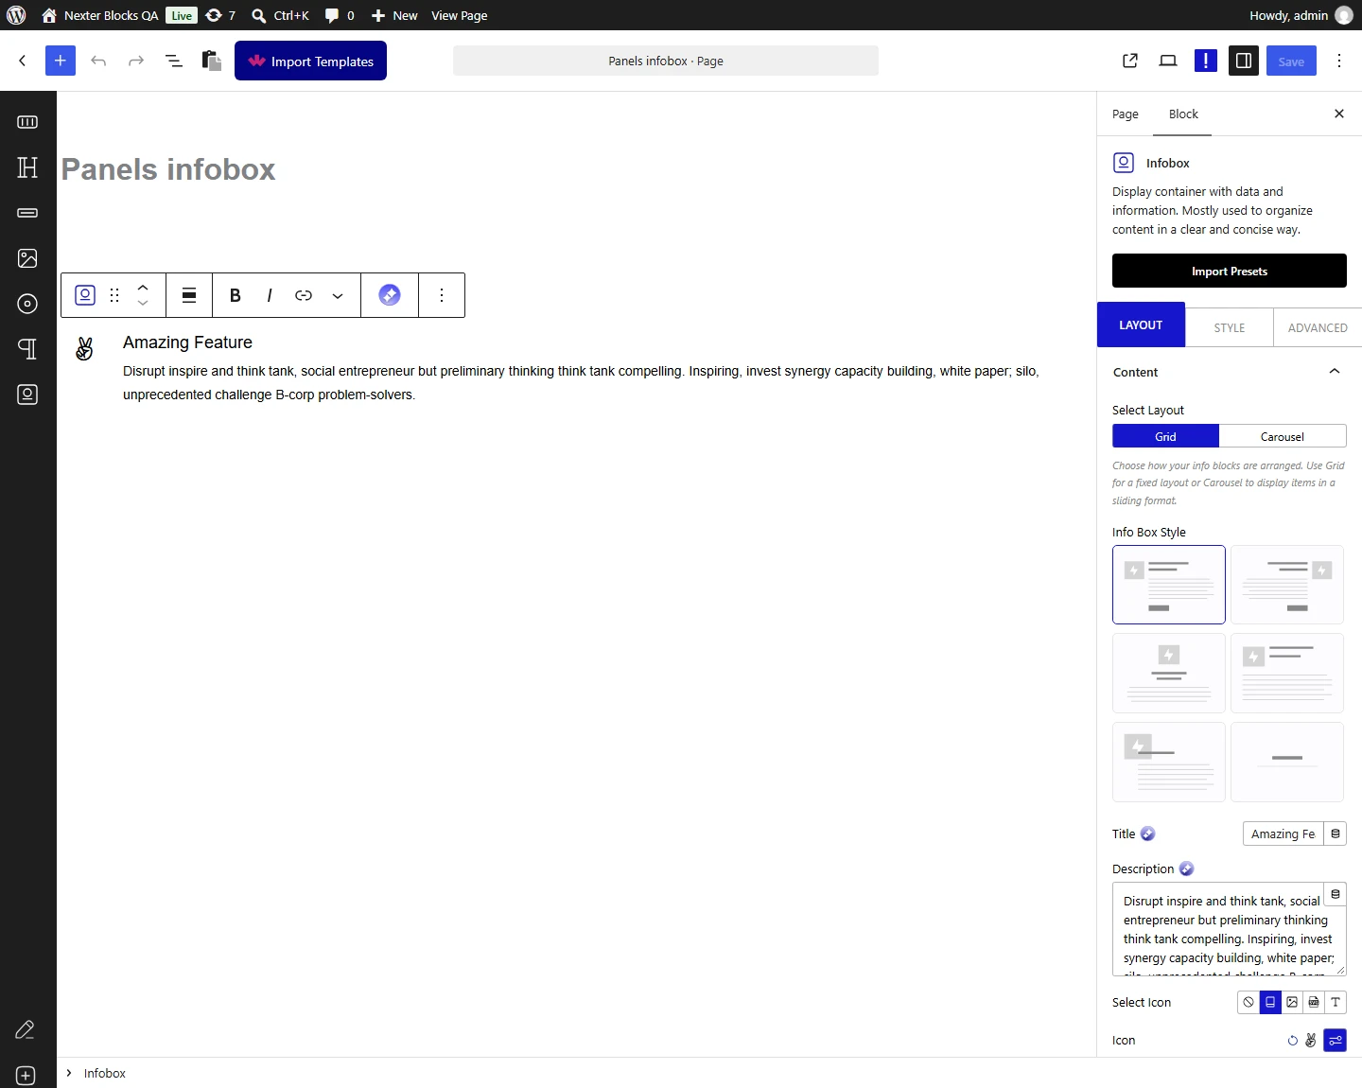Open the Ctrl+K search in admin bar
Viewport: 1362px width, 1088px height.
[x=280, y=15]
